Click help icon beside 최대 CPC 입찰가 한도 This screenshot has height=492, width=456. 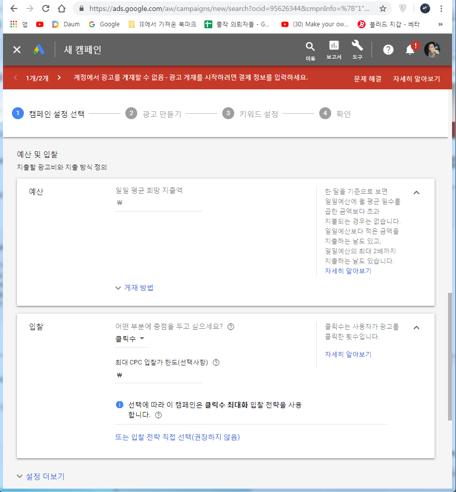[x=216, y=362]
